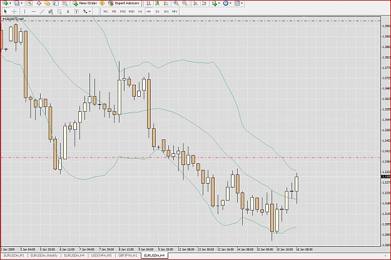
Task: Select the equidistant channel tool
Action: (x=51, y=11)
